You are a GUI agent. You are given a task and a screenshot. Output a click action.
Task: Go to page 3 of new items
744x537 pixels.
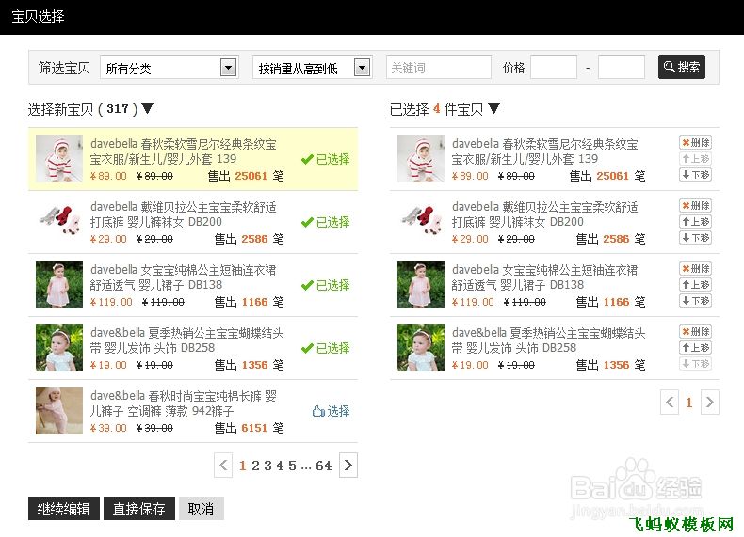pyautogui.click(x=267, y=466)
